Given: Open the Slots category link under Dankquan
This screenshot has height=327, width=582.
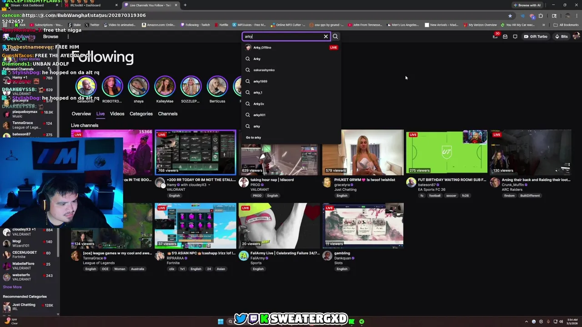Looking at the screenshot, I should (338, 263).
